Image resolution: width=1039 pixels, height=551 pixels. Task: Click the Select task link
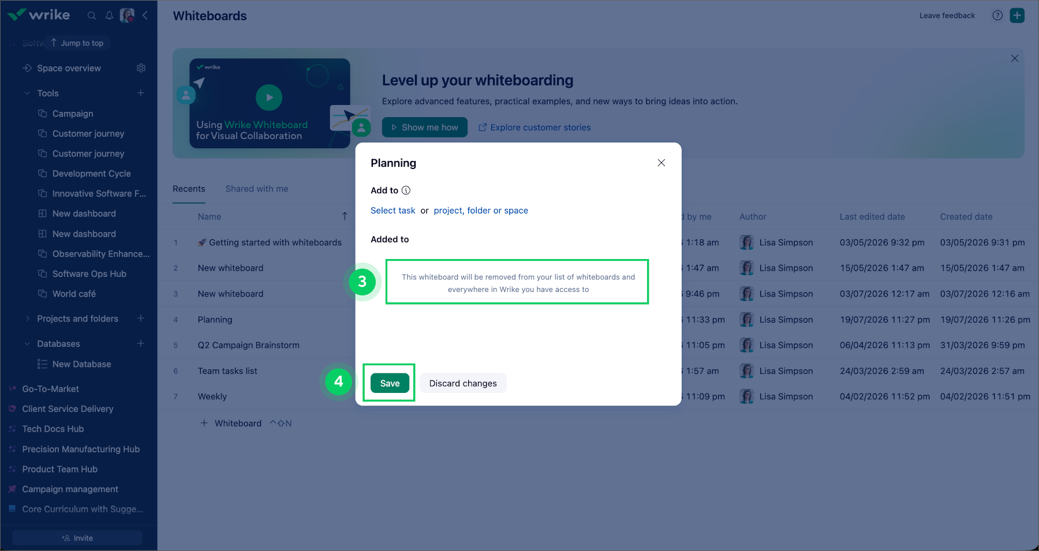[x=393, y=211]
